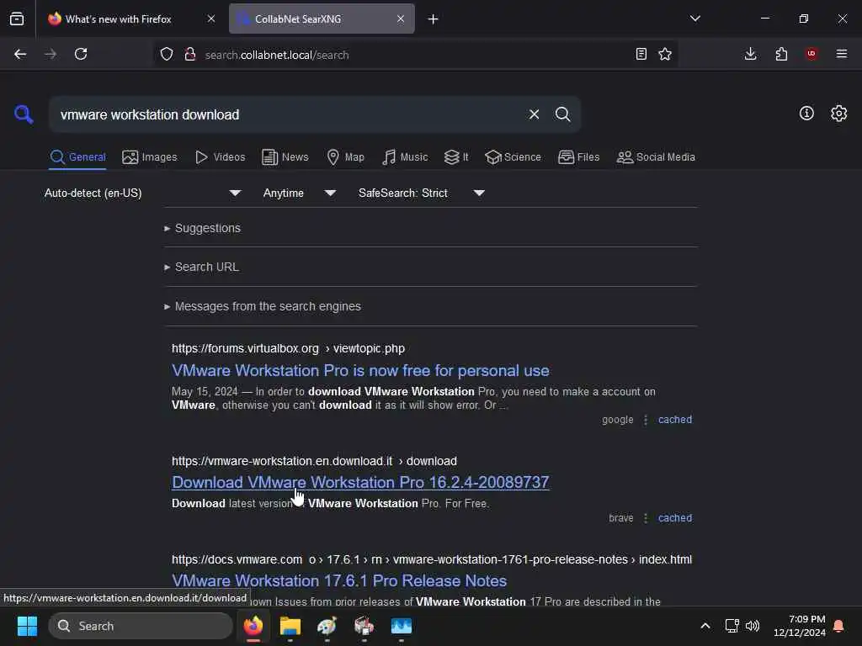Switch to the Music category
862x646 pixels.
click(405, 157)
